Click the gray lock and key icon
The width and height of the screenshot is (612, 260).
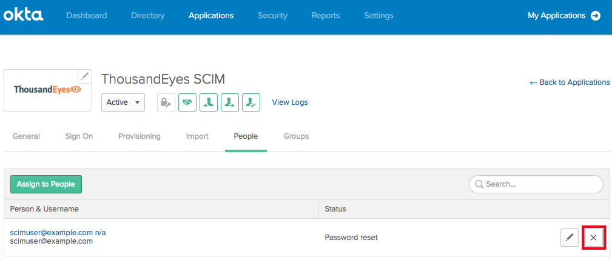pos(166,102)
